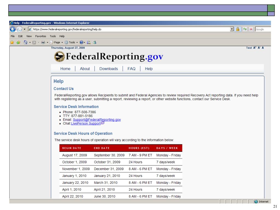Click the DAYS / WEEK column header

[x=167, y=148]
